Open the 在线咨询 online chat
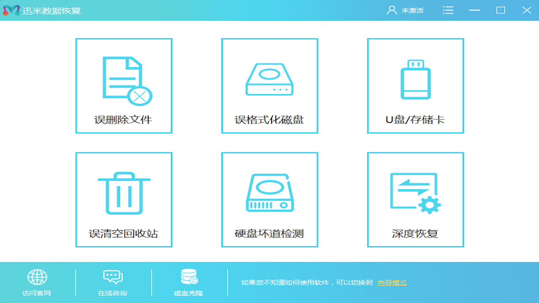 [x=112, y=282]
